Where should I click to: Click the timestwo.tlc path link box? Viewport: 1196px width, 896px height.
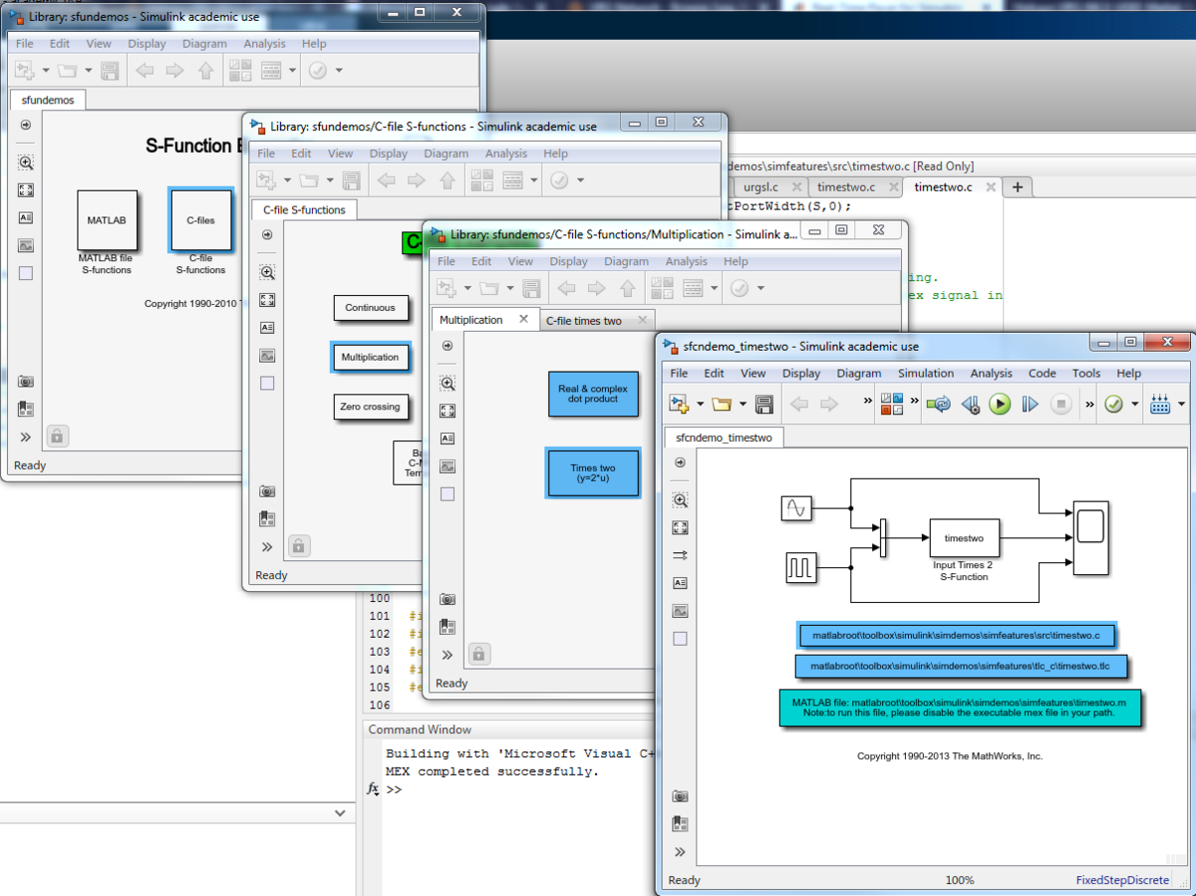click(961, 666)
